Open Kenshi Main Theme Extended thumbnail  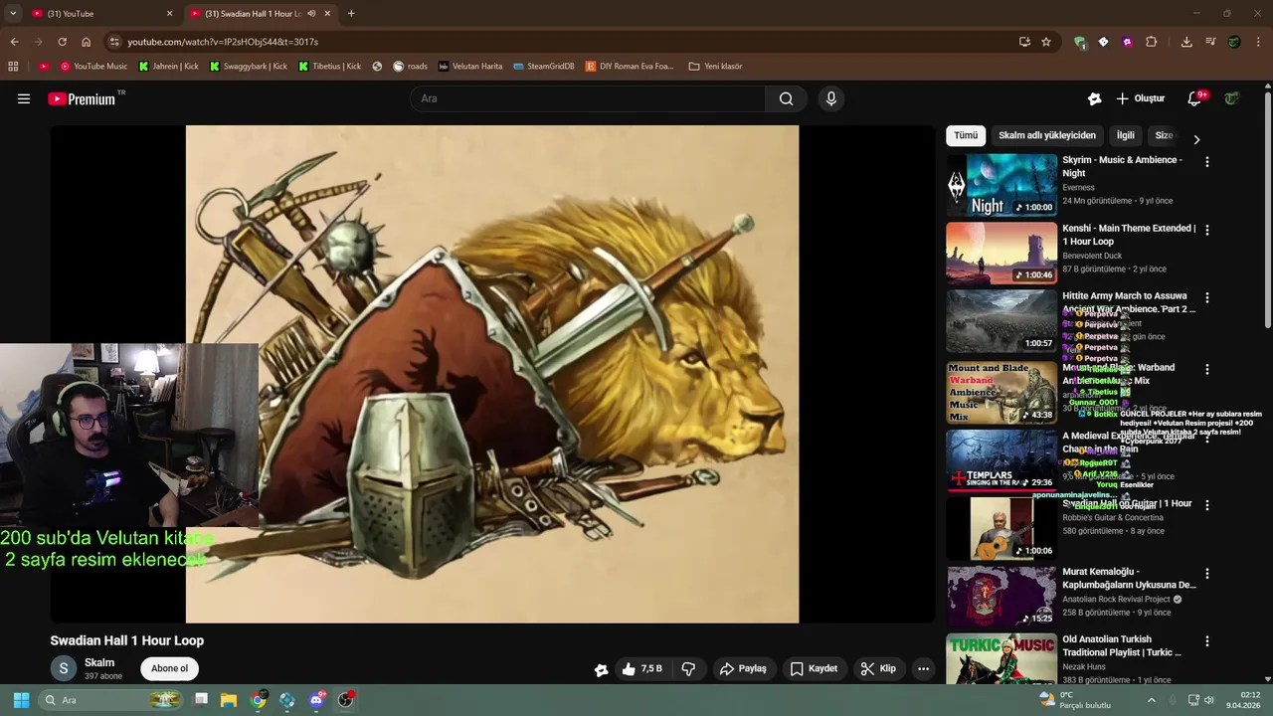tap(1001, 254)
